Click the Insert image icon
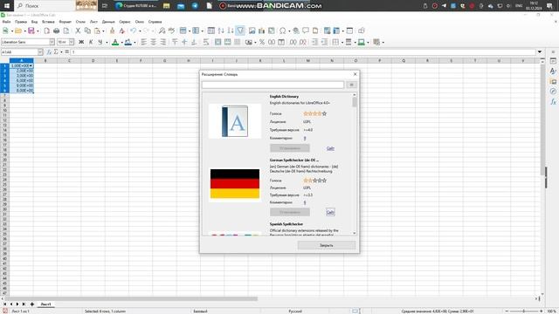The height and width of the screenshot is (314, 559). [x=252, y=31]
